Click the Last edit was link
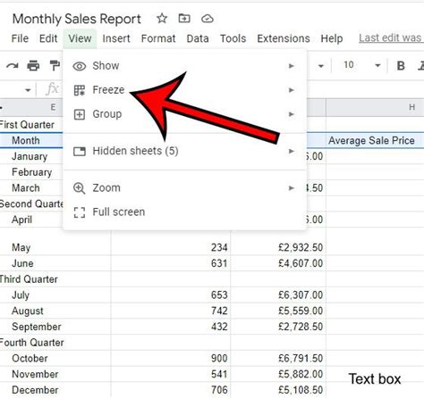 (x=391, y=38)
